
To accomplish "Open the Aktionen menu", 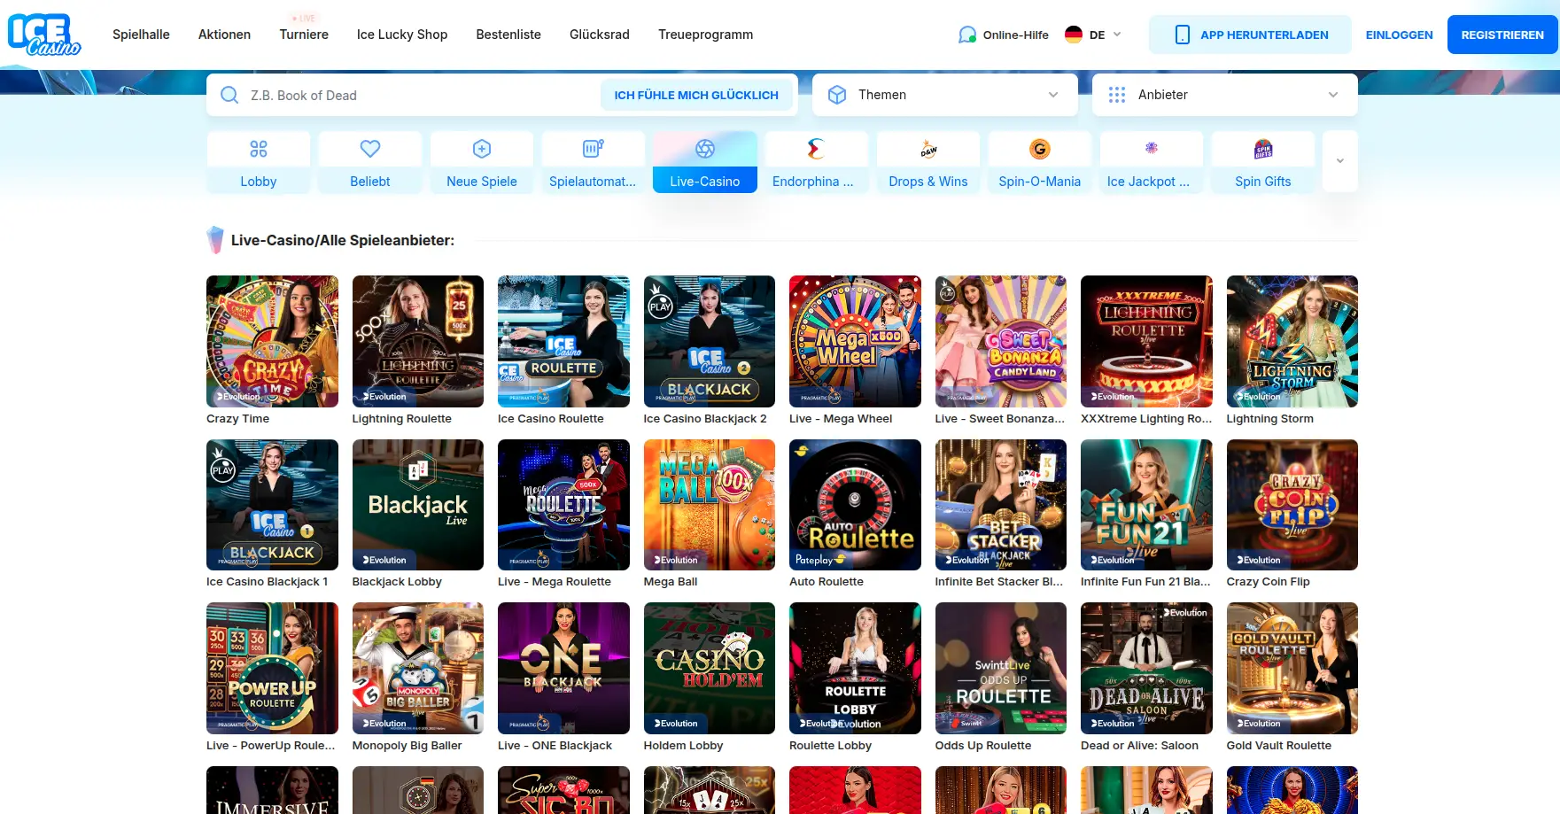I will pyautogui.click(x=224, y=35).
